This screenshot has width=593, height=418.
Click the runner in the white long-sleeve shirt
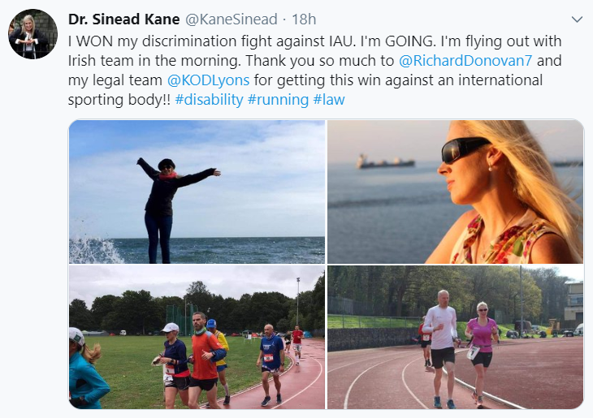coord(440,347)
